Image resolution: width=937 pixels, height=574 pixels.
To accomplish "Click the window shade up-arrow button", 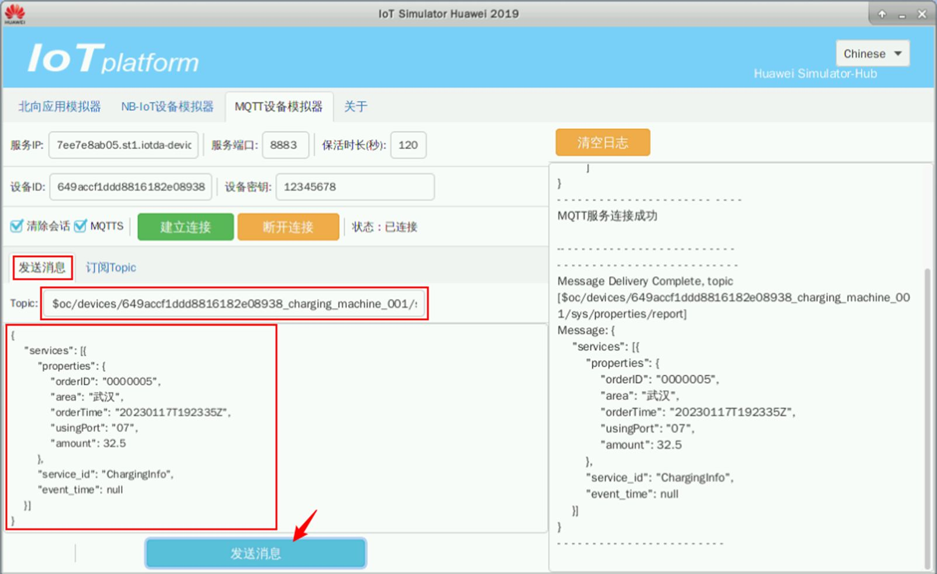I will 882,14.
